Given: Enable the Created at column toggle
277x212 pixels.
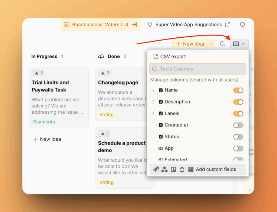Looking at the screenshot, I should [238, 125].
